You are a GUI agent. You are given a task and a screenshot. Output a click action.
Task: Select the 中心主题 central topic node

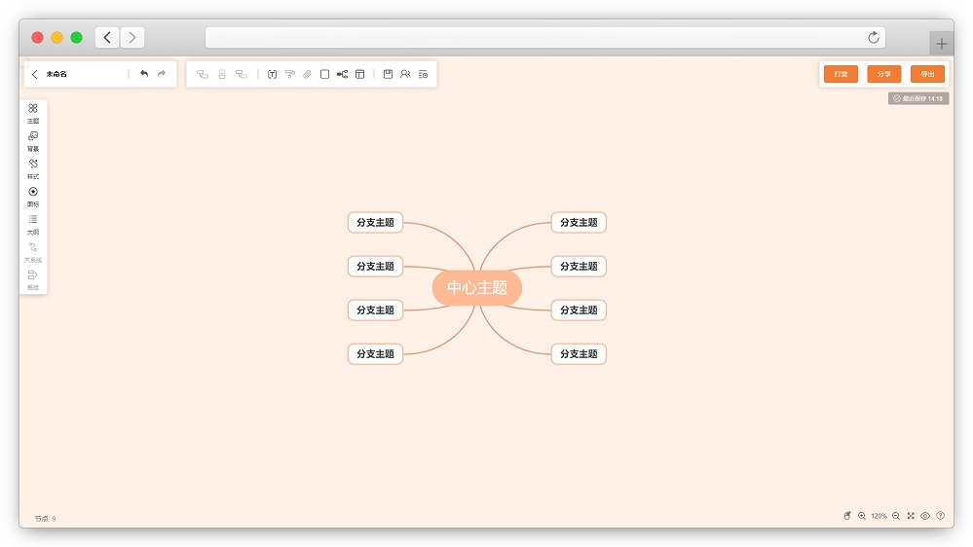pos(477,288)
